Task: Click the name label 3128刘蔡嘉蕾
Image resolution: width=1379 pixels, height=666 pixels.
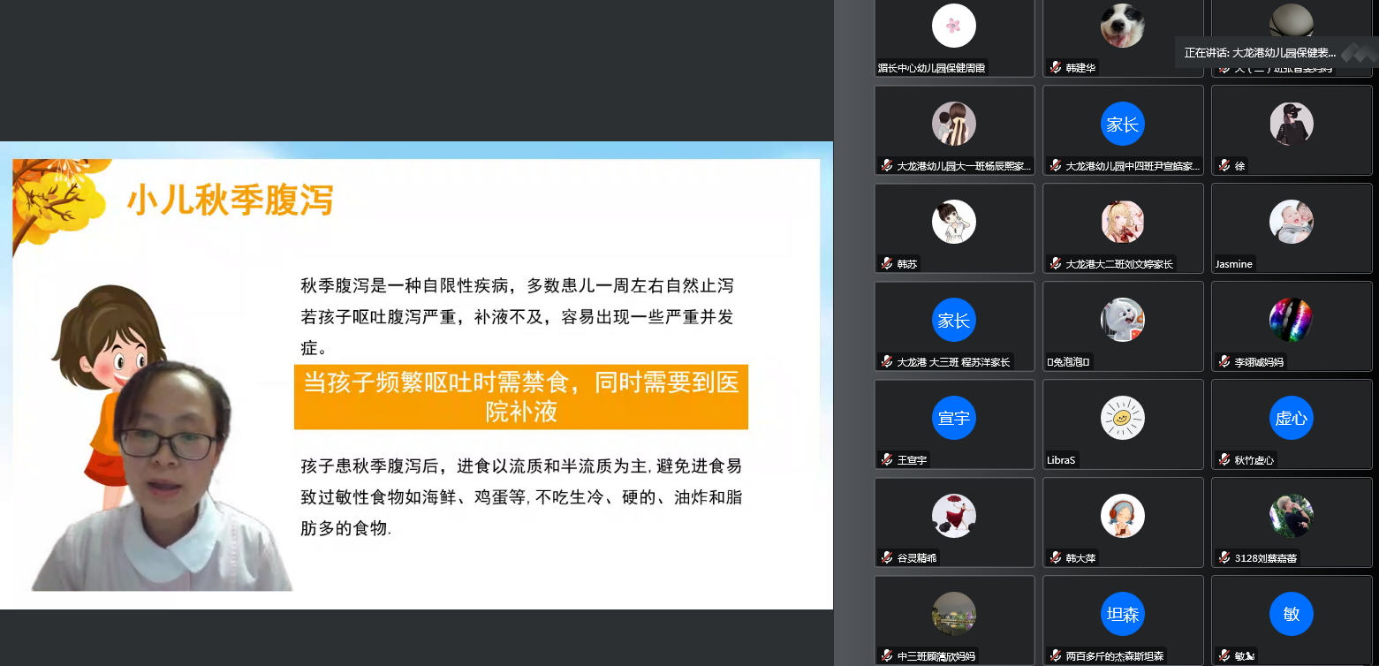Action: [x=1266, y=558]
